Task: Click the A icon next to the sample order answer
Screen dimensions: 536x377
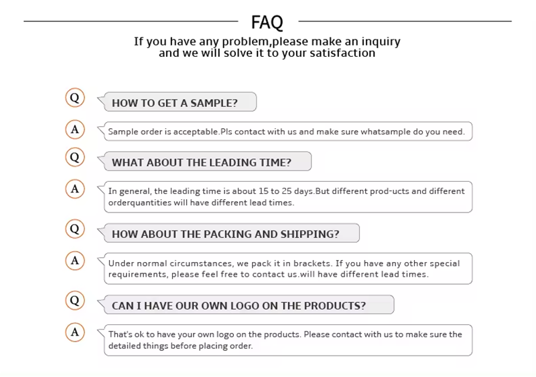Action: [x=74, y=129]
